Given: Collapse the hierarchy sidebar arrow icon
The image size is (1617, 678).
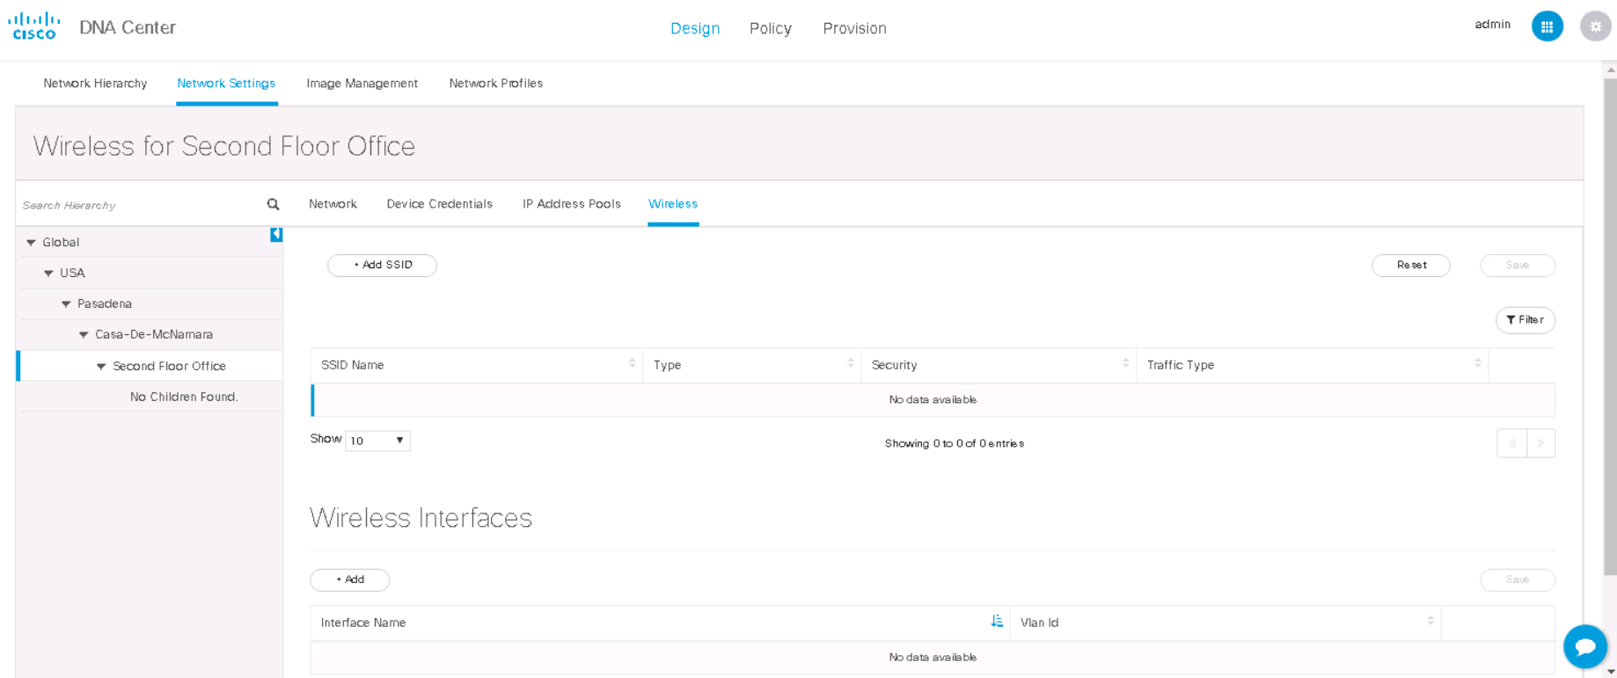Looking at the screenshot, I should [276, 235].
